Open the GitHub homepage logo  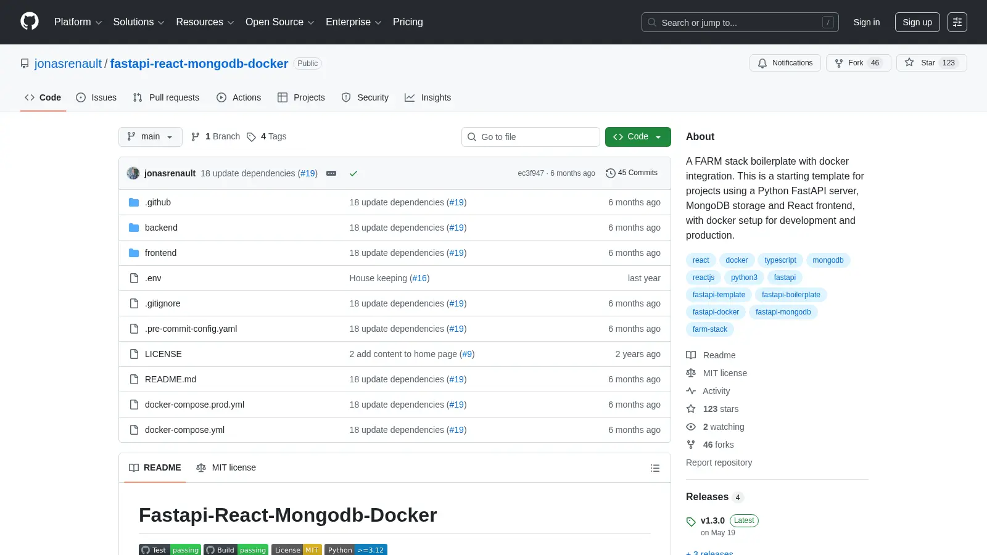pos(30,22)
